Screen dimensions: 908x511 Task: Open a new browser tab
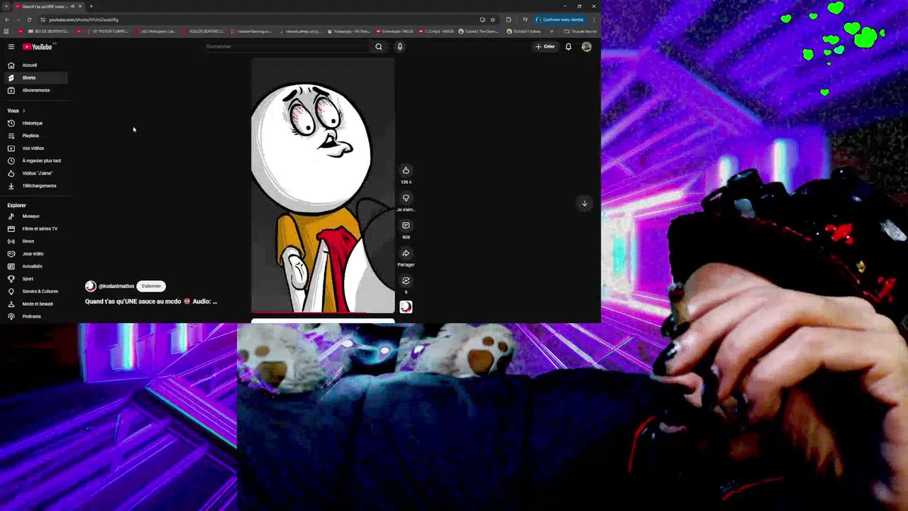click(x=91, y=6)
